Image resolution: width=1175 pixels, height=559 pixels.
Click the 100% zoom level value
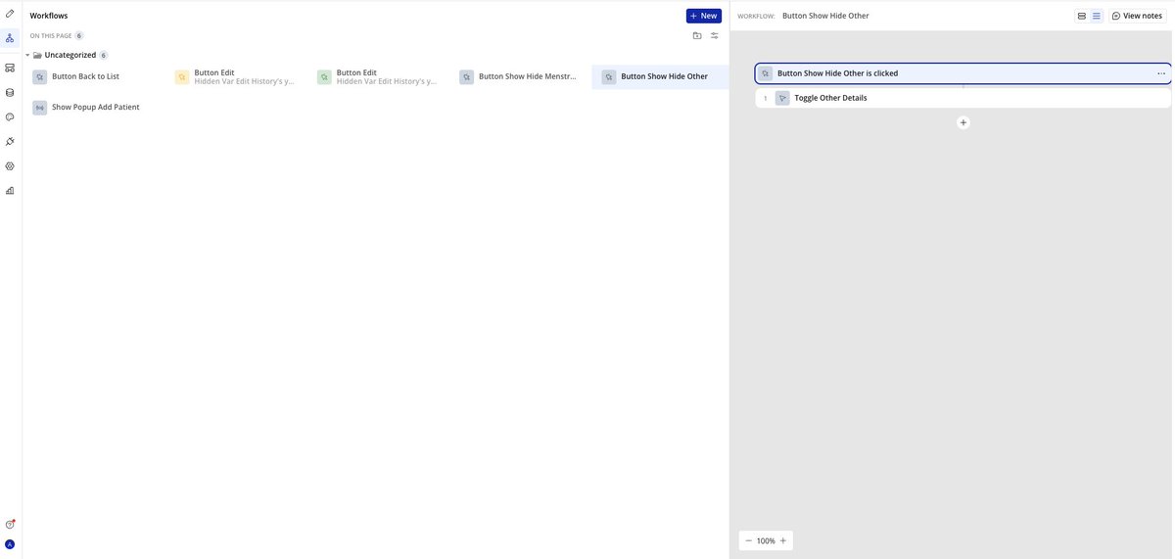766,540
